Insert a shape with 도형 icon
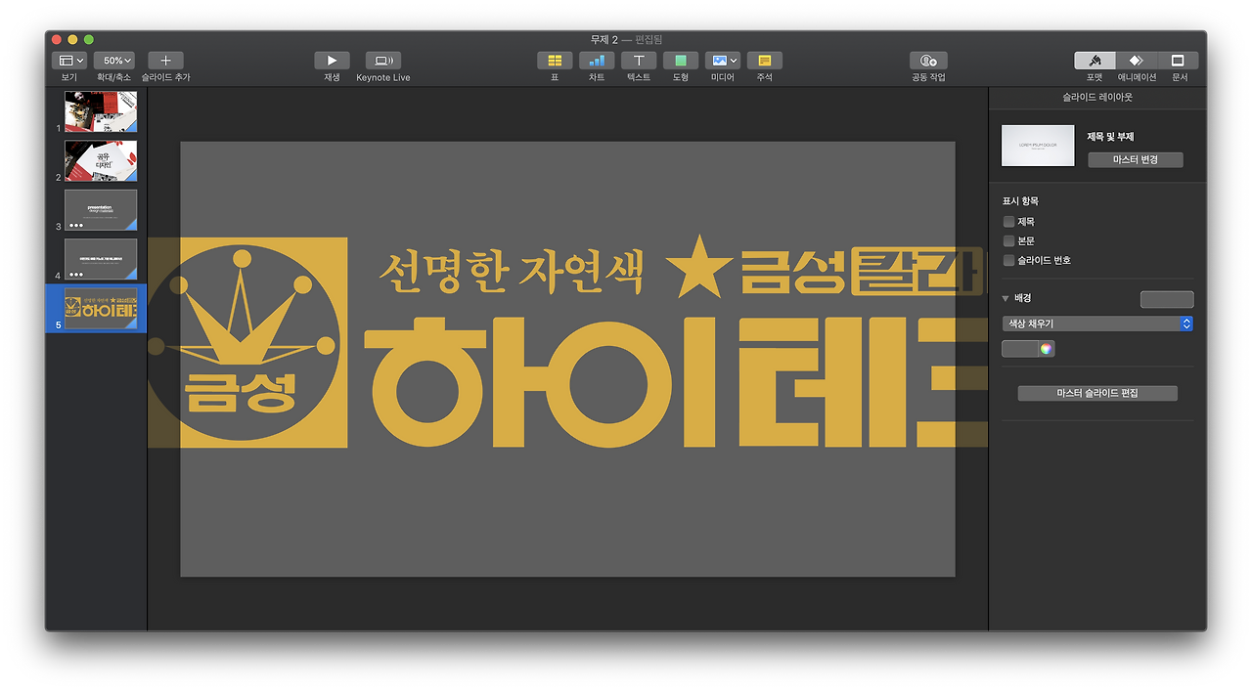This screenshot has height=691, width=1252. coord(681,61)
